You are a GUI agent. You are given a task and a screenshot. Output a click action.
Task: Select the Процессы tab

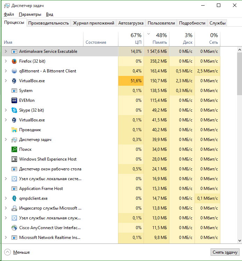pyautogui.click(x=14, y=22)
